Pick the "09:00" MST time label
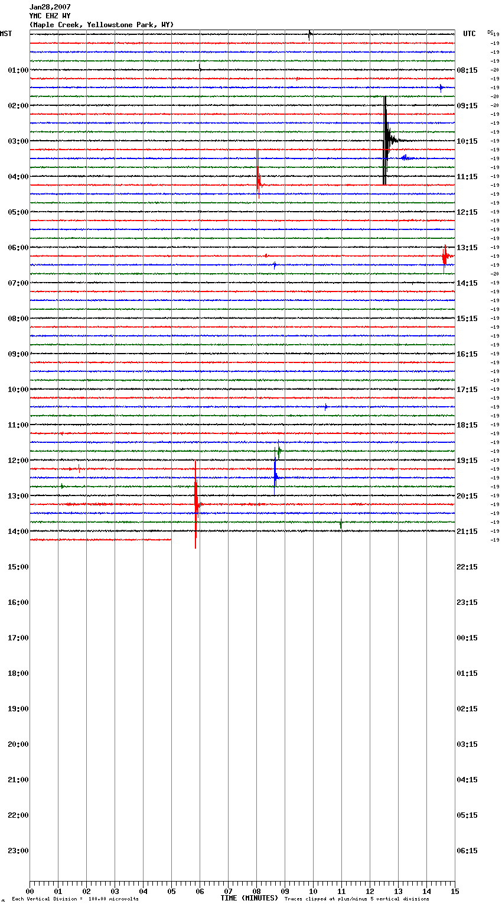502x907 pixels. [x=18, y=354]
